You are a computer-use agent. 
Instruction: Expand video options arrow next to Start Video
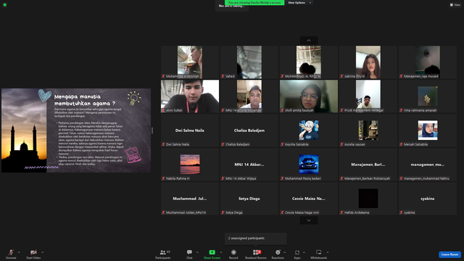coord(42,252)
